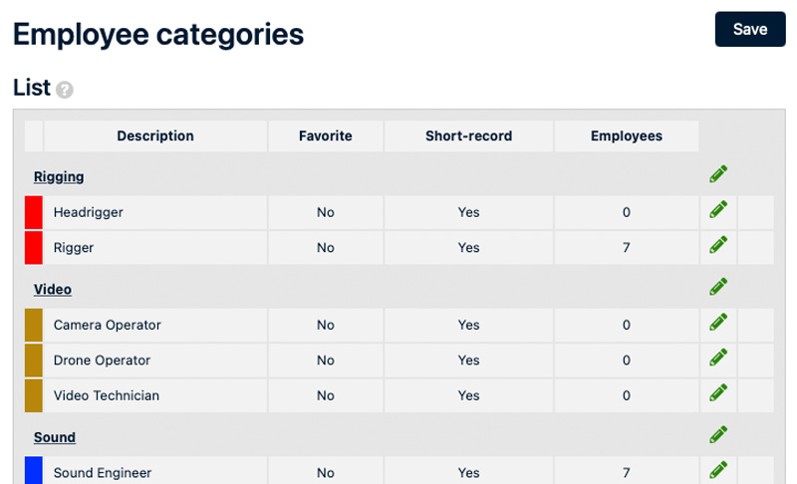This screenshot has height=484, width=797.
Task: Open edit for Camera Operator row
Action: [x=718, y=323]
